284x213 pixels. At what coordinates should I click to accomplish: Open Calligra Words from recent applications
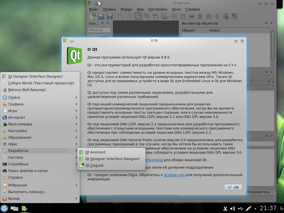[x=40, y=83]
